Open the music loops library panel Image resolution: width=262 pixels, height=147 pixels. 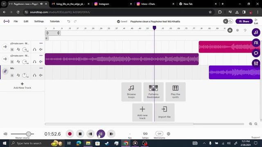click(x=256, y=33)
